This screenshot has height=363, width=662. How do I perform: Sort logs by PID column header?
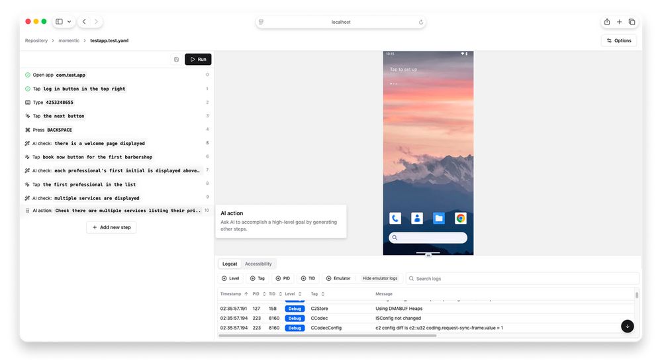(x=259, y=293)
